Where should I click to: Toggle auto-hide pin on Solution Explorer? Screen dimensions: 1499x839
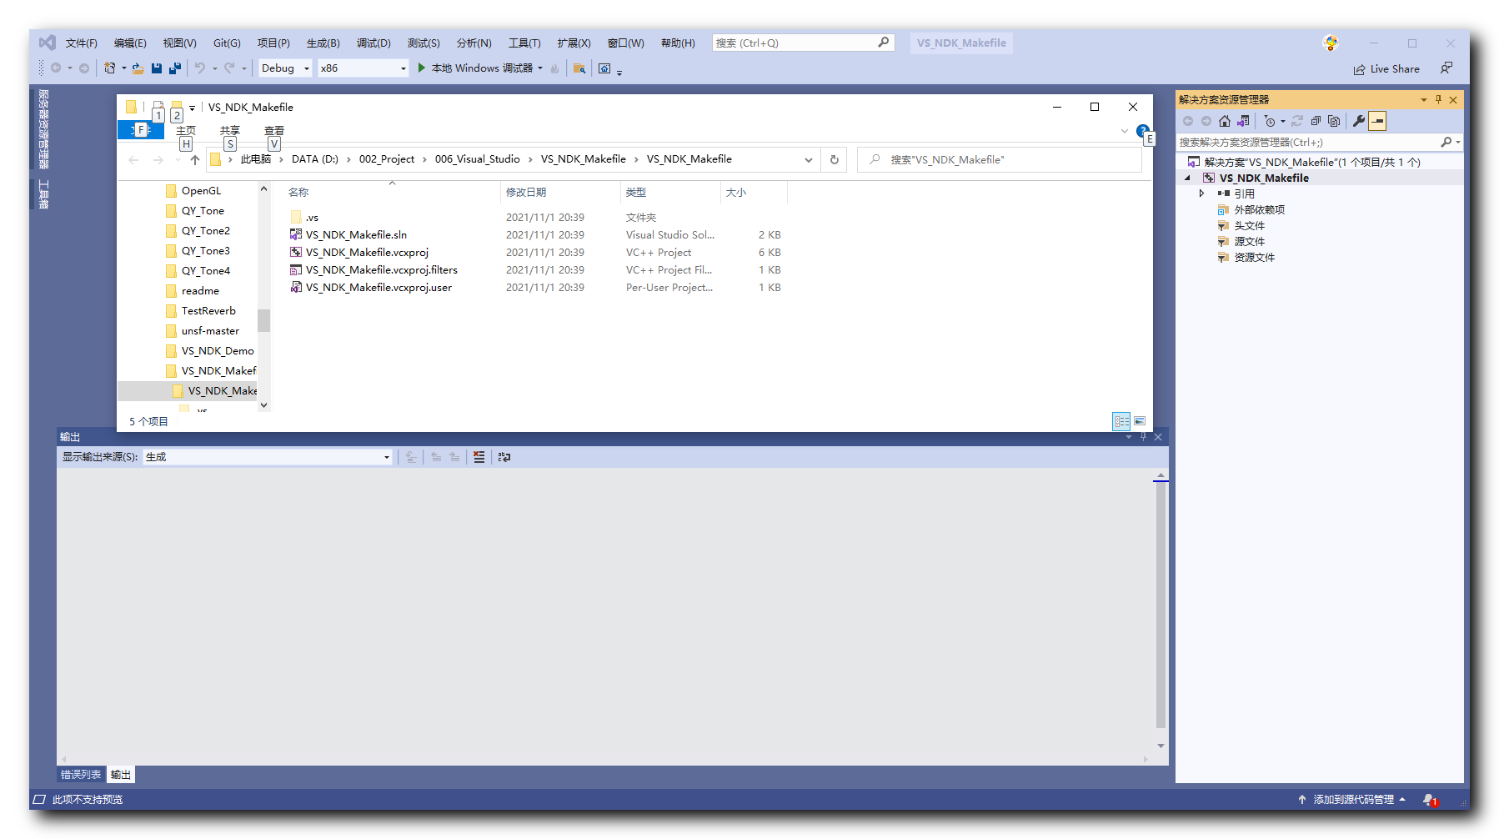(x=1438, y=99)
